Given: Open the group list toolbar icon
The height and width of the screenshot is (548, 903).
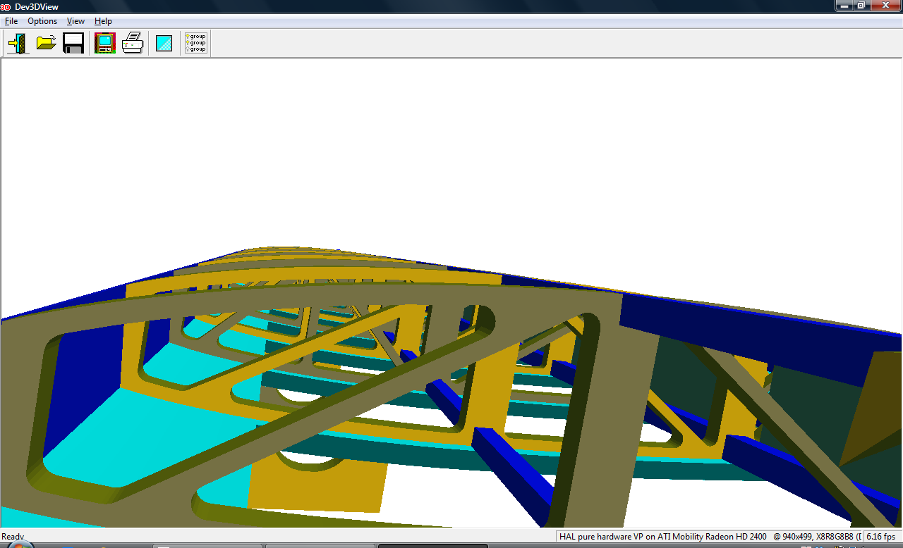Looking at the screenshot, I should [x=195, y=44].
